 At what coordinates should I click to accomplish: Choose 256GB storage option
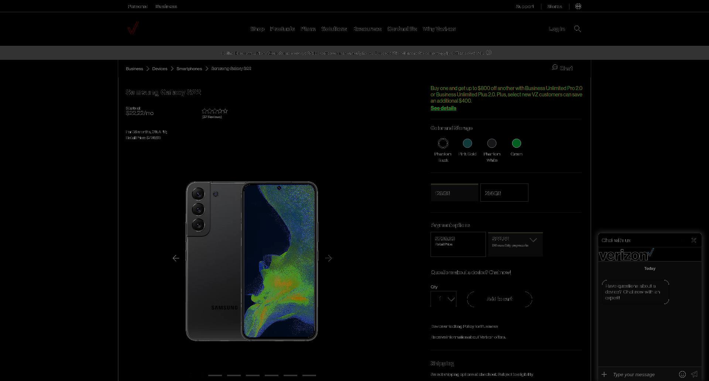point(504,193)
